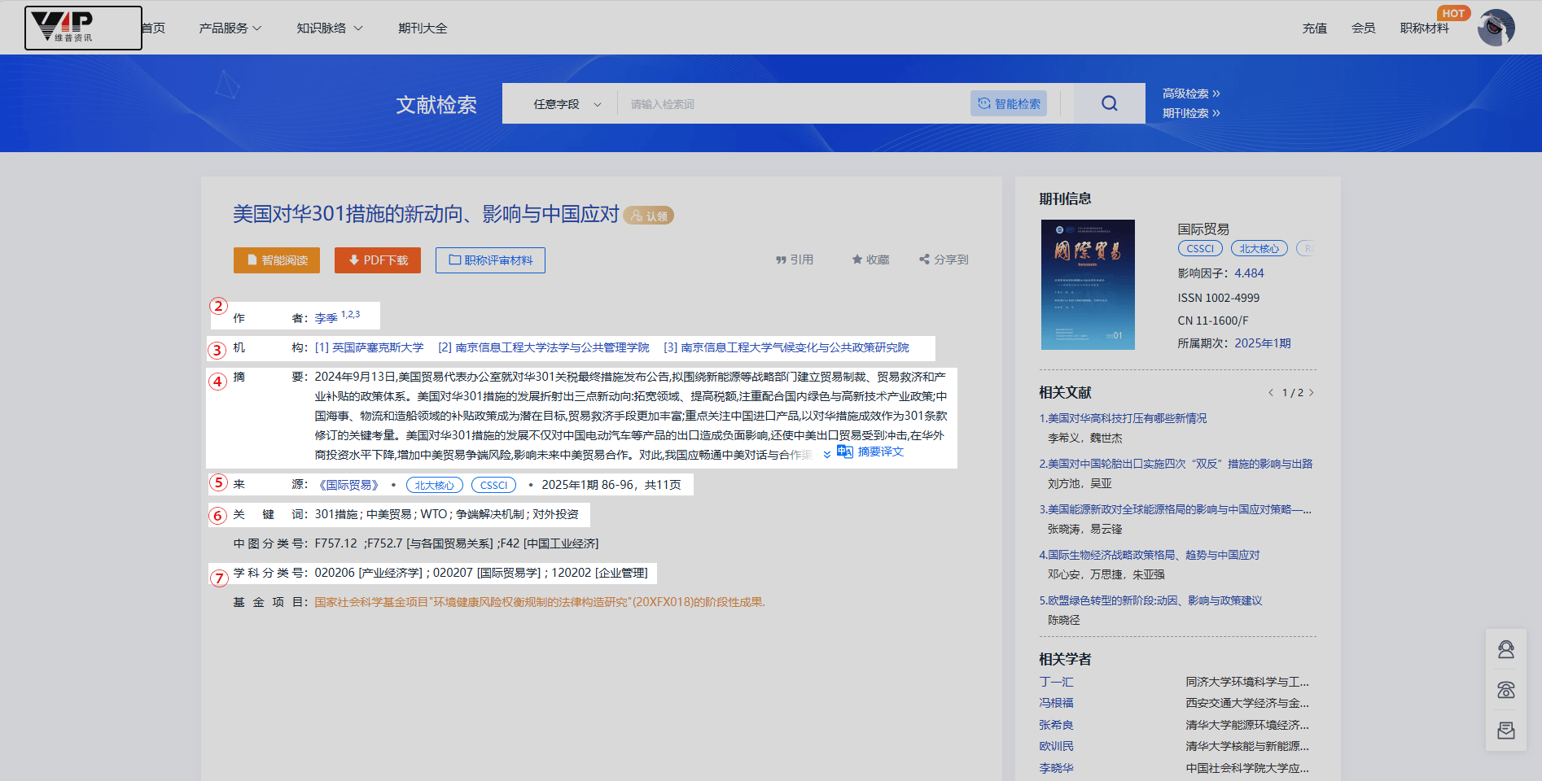
Task: Open 职称材料 in the top bar
Action: tap(1425, 28)
